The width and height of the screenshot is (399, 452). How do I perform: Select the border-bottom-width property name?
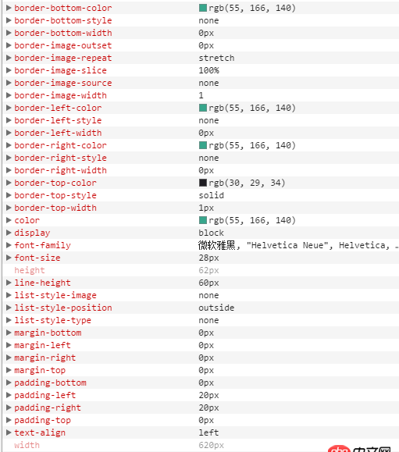coord(63,33)
